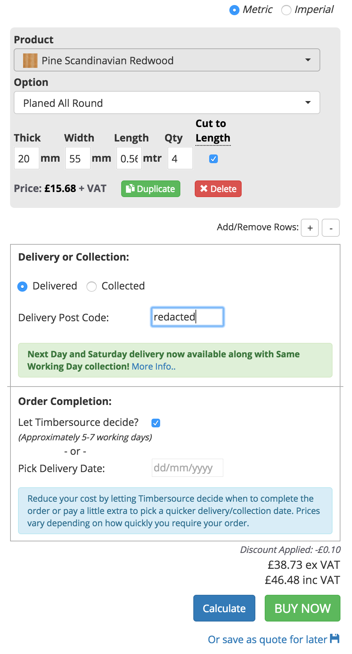Click the Calculate button

pos(224,608)
